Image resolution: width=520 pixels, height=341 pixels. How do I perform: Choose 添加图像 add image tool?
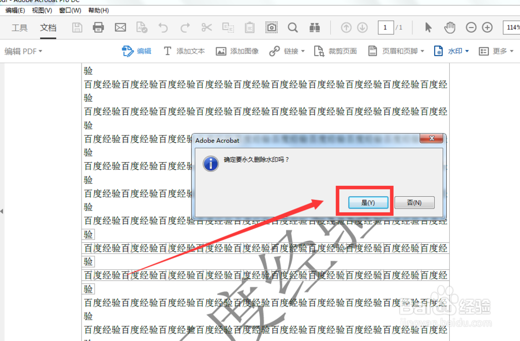pos(237,51)
